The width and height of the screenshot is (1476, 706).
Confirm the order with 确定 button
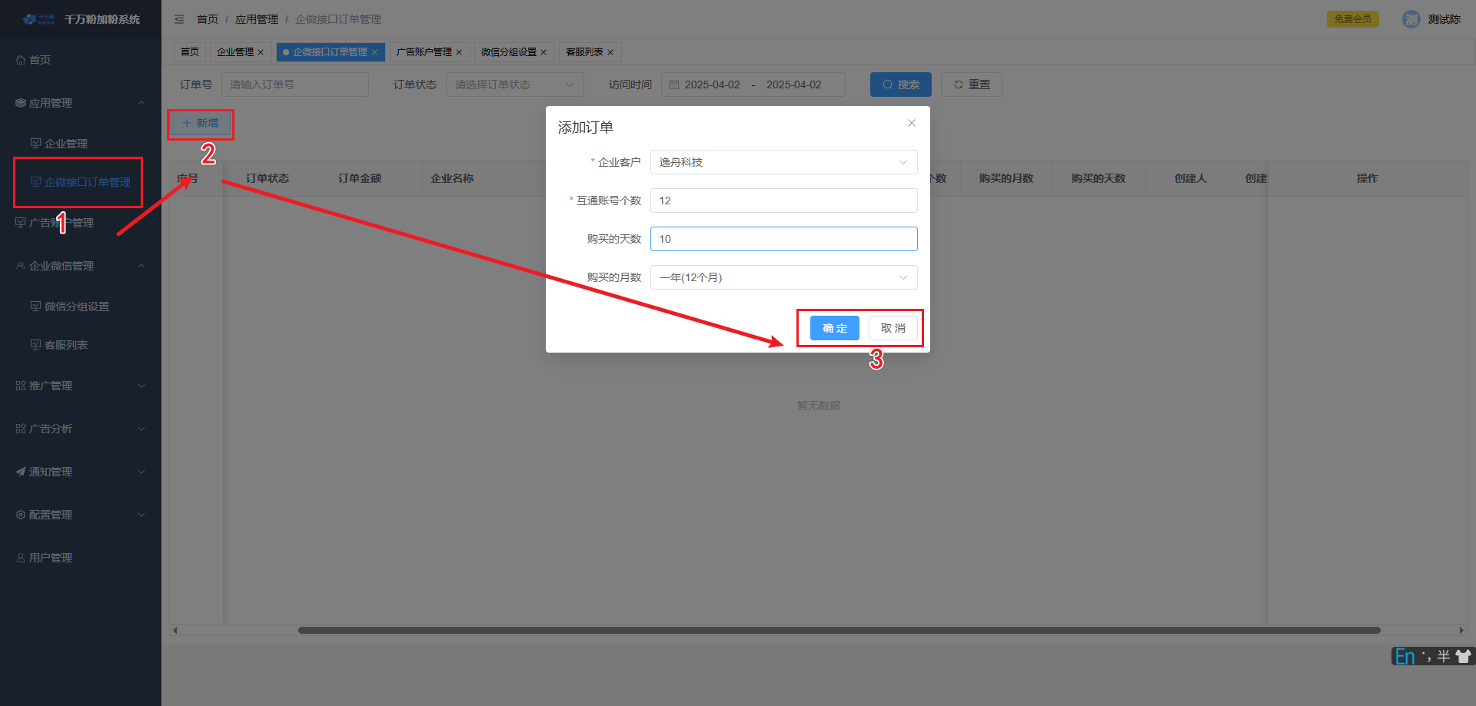834,328
